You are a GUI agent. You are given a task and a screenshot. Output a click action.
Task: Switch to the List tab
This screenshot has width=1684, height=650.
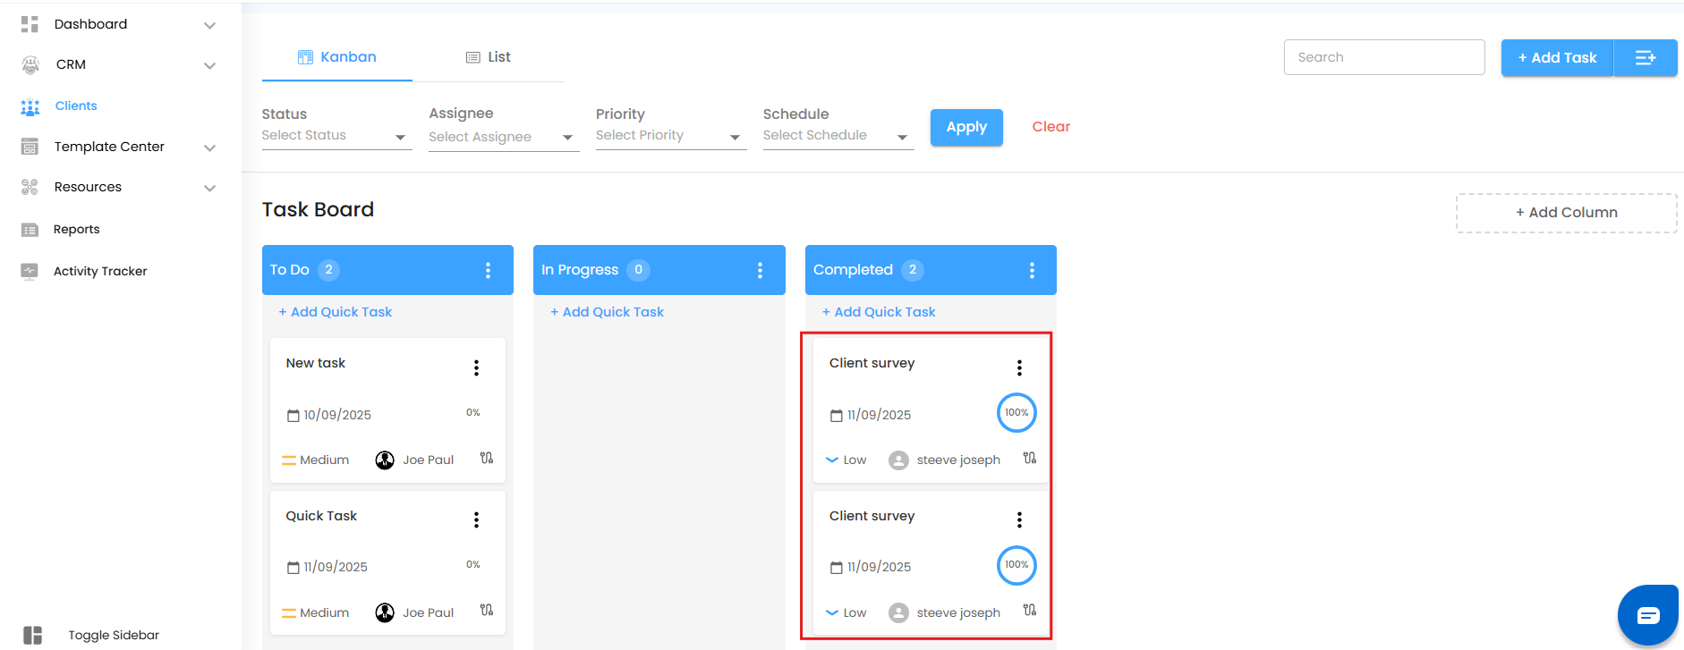[488, 57]
